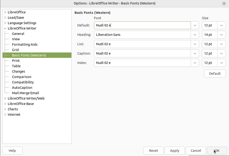Open the Table options page
The height and width of the screenshot is (156, 229).
pos(16,66)
